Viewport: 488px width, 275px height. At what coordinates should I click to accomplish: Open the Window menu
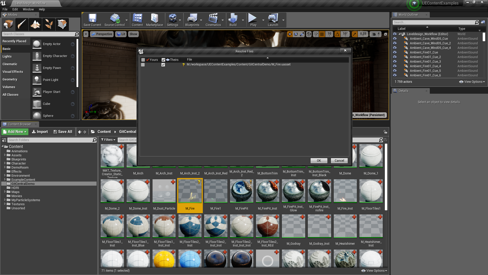[x=28, y=9]
